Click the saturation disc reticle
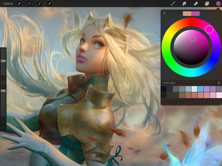 193,40
